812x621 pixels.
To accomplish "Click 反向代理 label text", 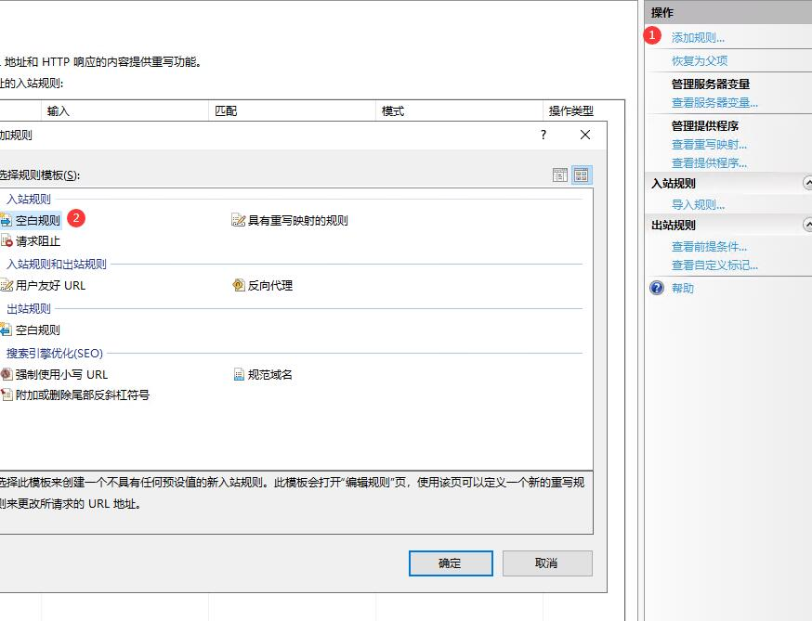I will (x=269, y=286).
